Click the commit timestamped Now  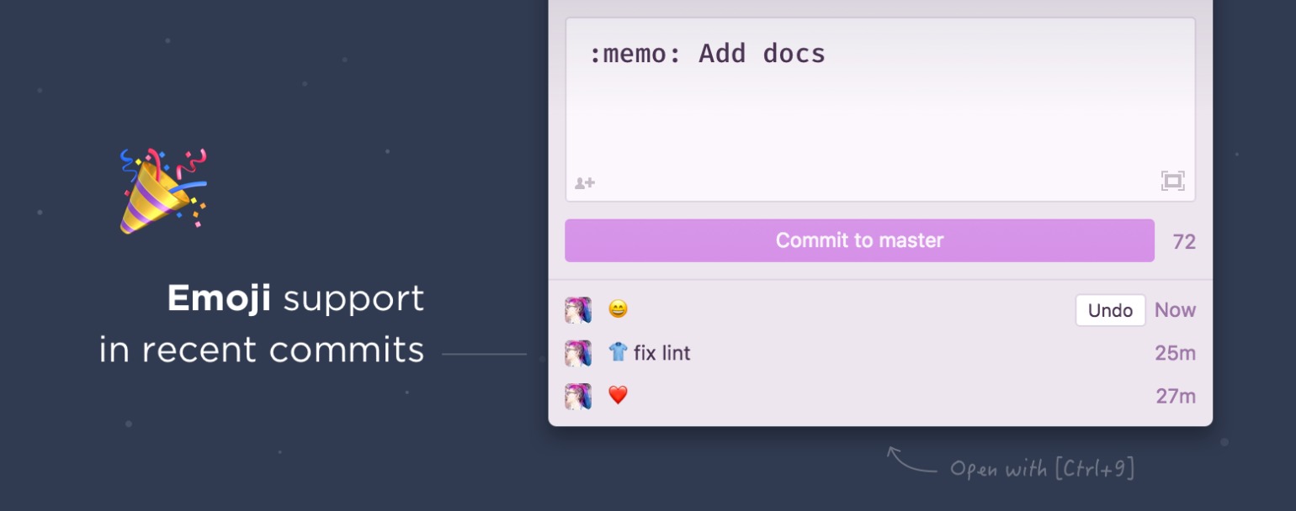click(1175, 309)
